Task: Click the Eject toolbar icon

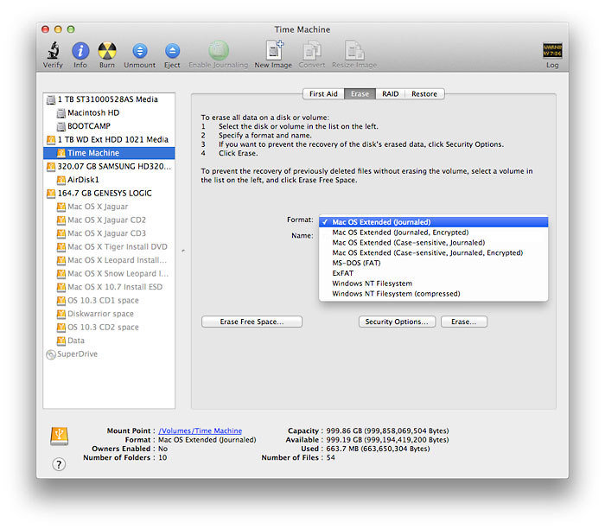Action: pos(172,50)
